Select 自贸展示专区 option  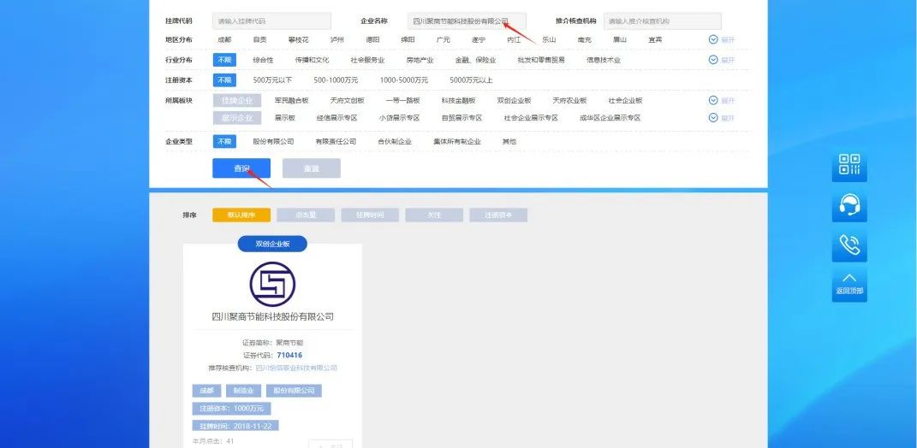(462, 118)
